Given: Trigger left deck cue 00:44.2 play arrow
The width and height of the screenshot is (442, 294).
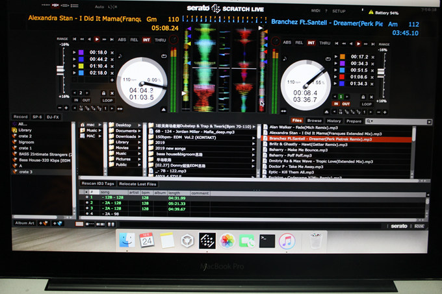Looking at the screenshot, I should [74, 59].
